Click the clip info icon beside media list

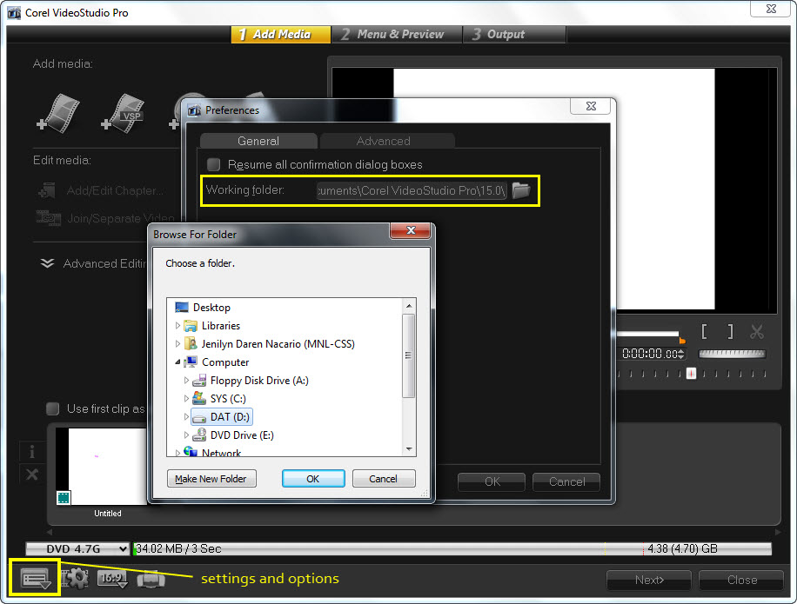tap(31, 451)
